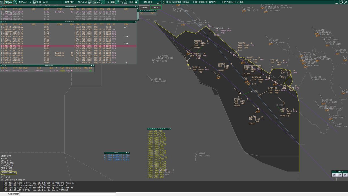
Task: Switch to the TXT tab
Action: (x=153, y=13)
